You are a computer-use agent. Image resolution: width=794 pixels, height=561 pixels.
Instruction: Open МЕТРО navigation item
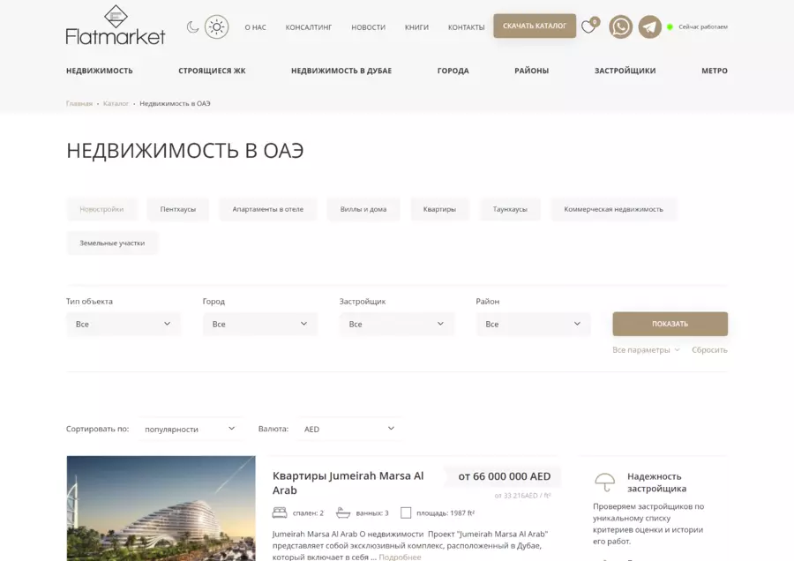715,71
